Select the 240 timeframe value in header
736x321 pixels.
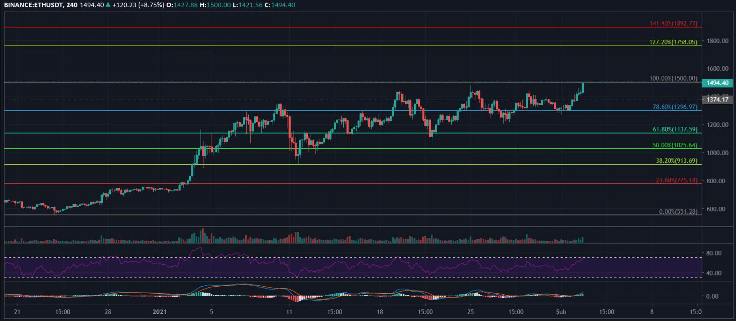coord(72,5)
